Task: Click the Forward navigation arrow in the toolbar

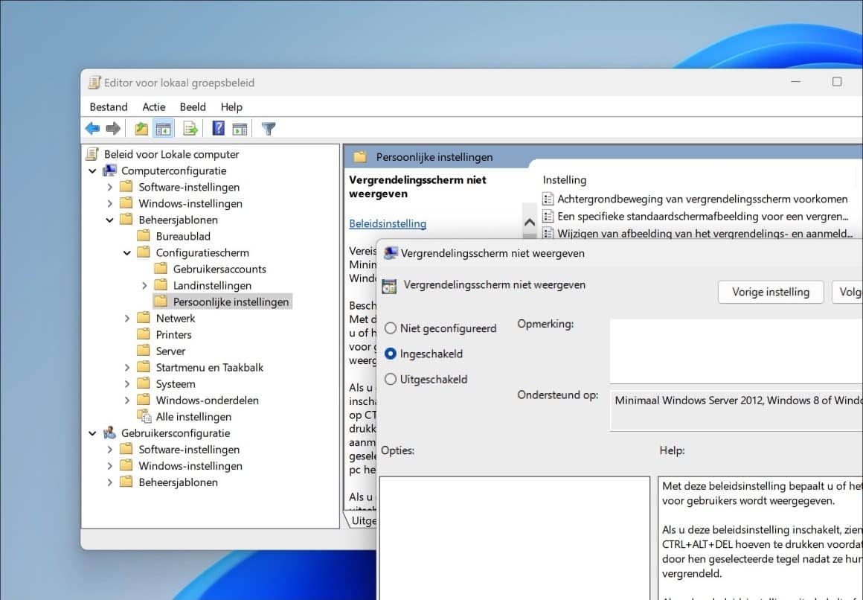Action: [113, 128]
